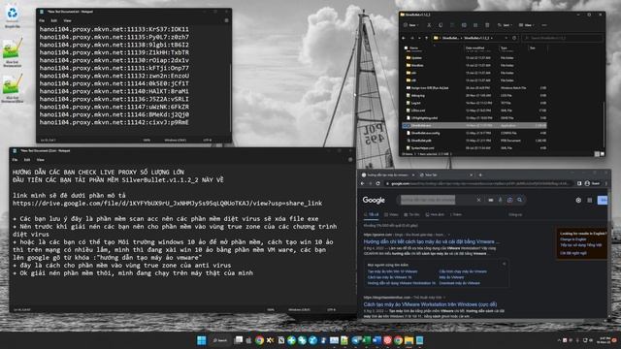The image size is (621, 349).
Task: Click the heading line HƯỚNG DẪN CÁC BẠN CHECK LIVE PROXY
Action: click(98, 173)
